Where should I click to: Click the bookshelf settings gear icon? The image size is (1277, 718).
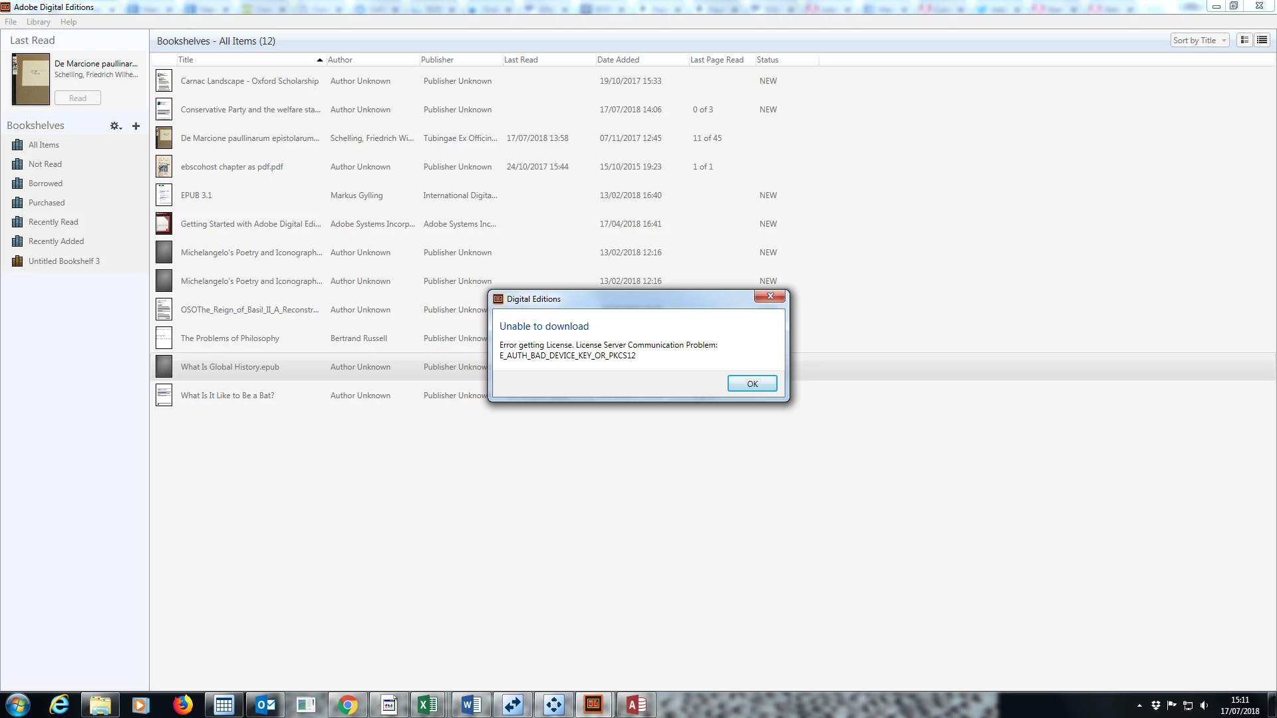115,126
